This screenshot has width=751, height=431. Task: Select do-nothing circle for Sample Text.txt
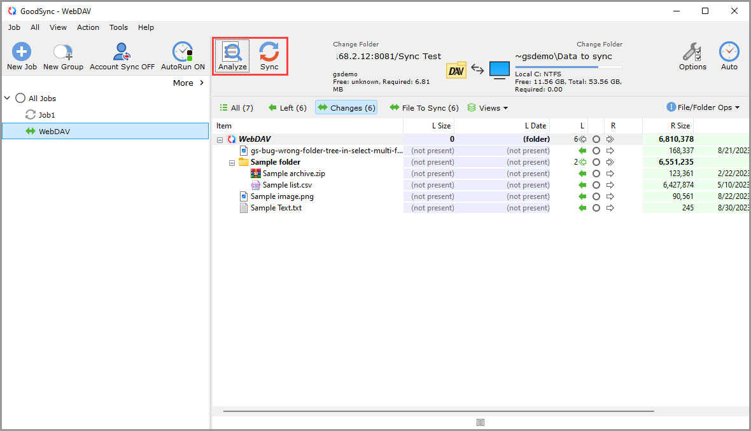click(x=596, y=208)
